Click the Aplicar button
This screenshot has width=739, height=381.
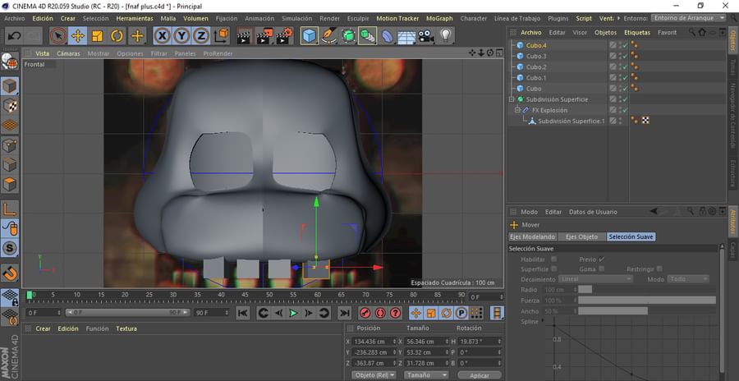(x=480, y=374)
